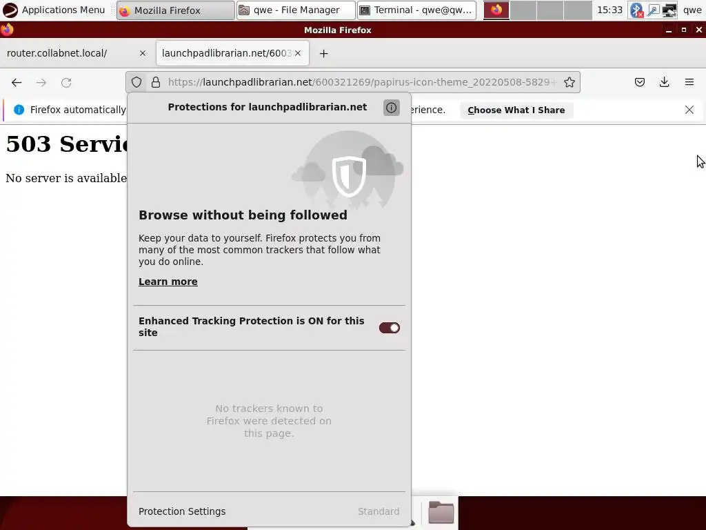Switch to router.collabnet.local tab
Image resolution: width=706 pixels, height=530 pixels.
76,53
